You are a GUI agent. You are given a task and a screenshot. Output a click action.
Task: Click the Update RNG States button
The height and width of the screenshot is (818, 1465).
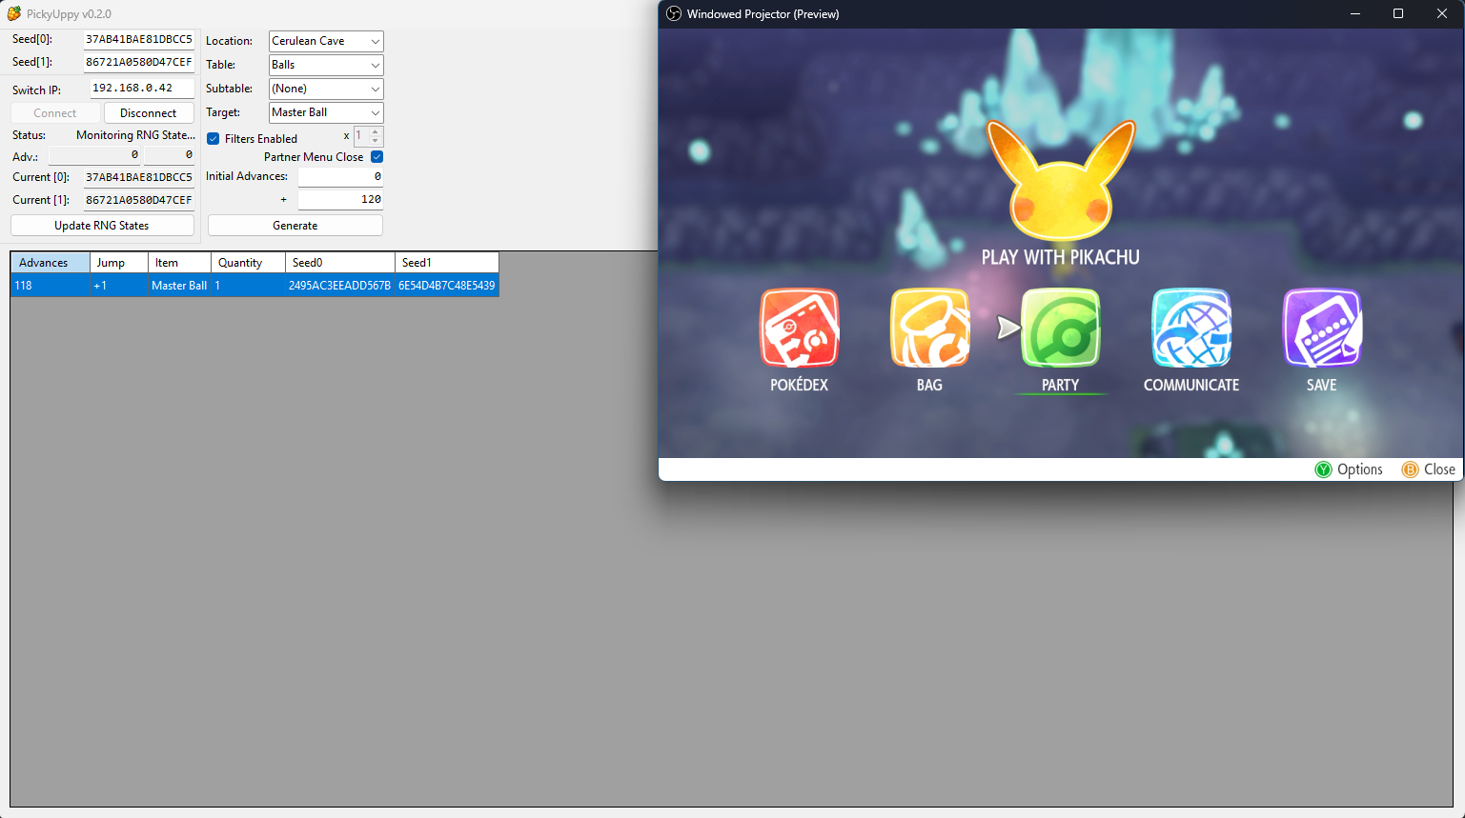tap(102, 226)
